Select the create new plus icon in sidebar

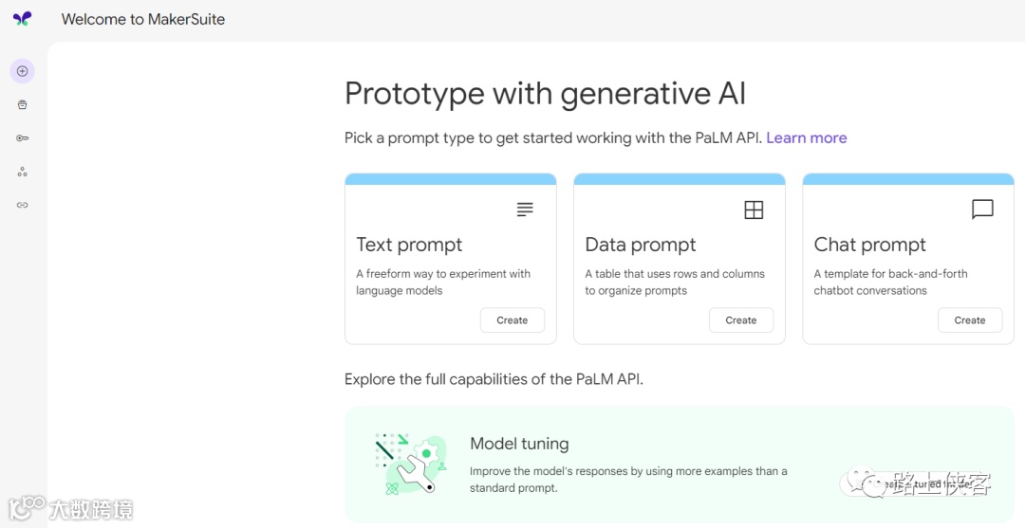[x=23, y=71]
